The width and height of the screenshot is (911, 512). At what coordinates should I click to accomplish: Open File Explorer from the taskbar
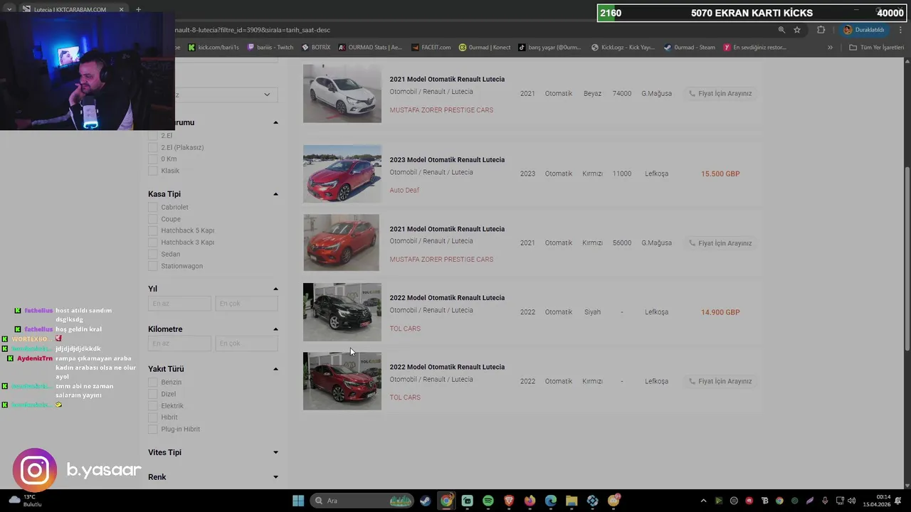coord(572,501)
